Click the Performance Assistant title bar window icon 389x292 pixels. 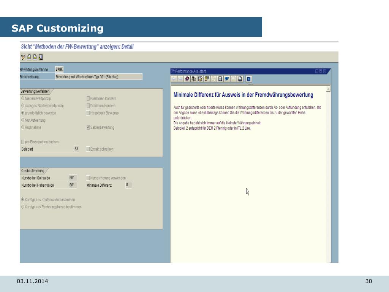173,71
